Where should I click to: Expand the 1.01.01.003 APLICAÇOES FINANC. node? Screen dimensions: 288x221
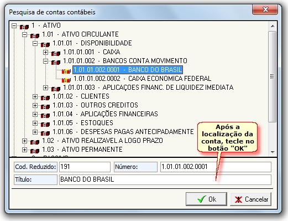click(x=45, y=88)
